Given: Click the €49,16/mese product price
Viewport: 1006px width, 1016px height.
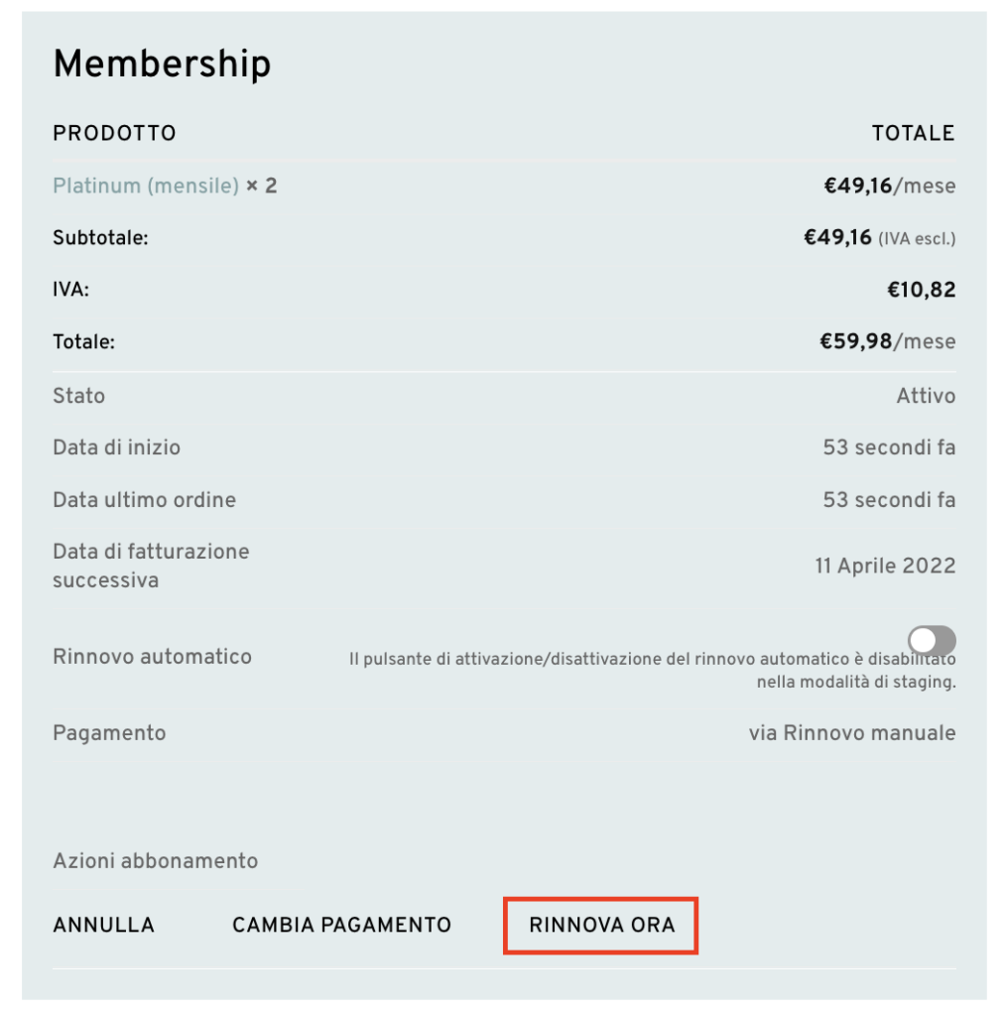Looking at the screenshot, I should (889, 186).
